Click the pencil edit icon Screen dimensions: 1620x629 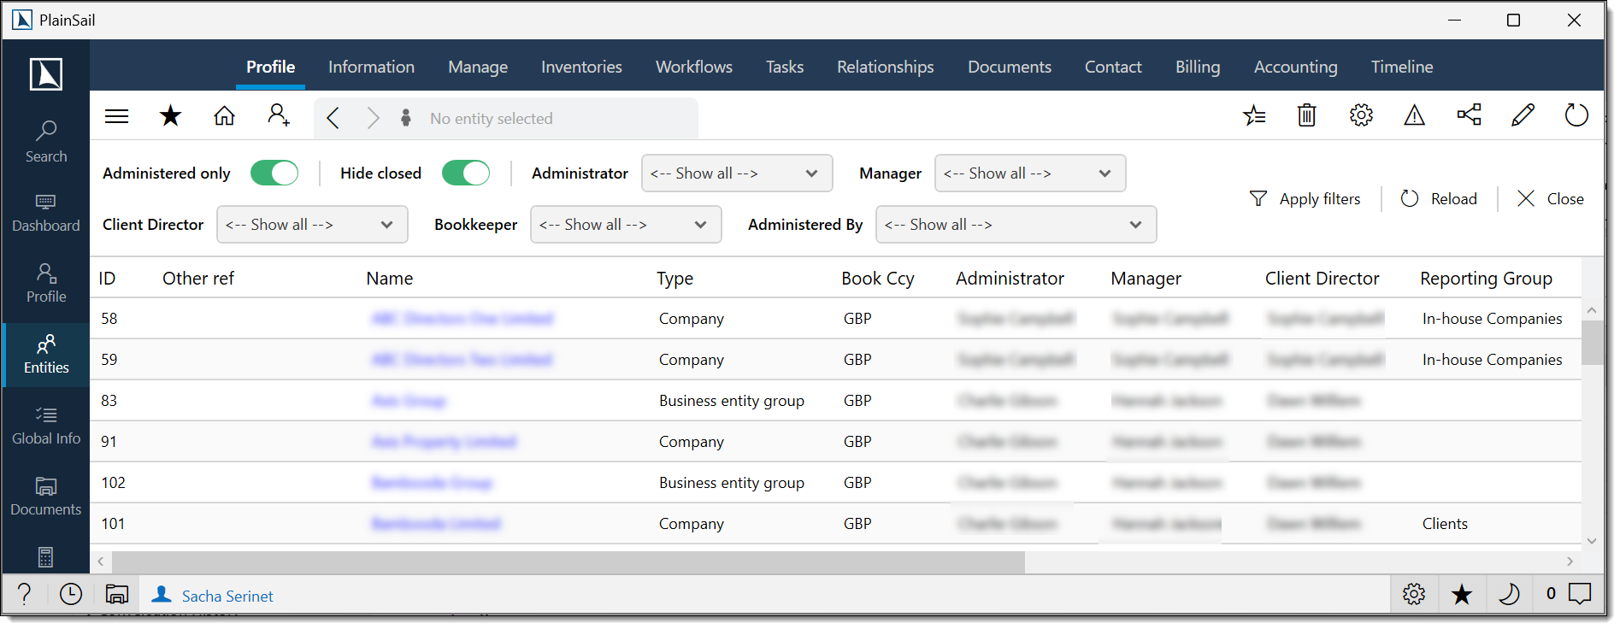(x=1523, y=115)
